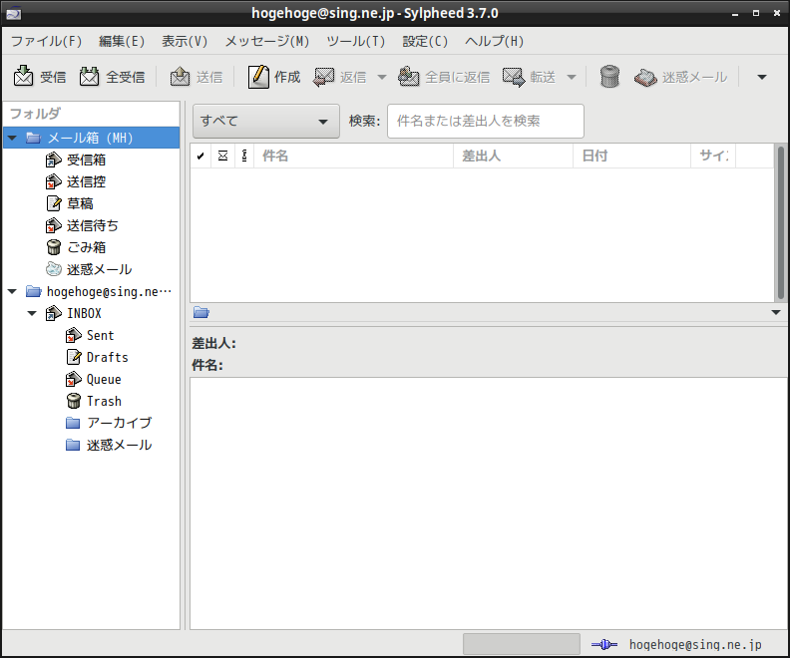Select the メール箱 (MH) tree row
The width and height of the screenshot is (790, 658).
(91, 138)
